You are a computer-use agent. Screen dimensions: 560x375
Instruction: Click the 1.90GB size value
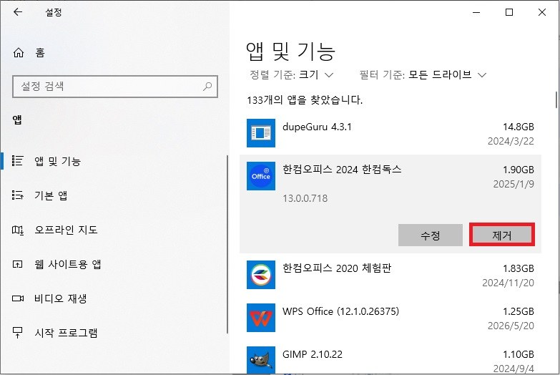click(x=519, y=170)
